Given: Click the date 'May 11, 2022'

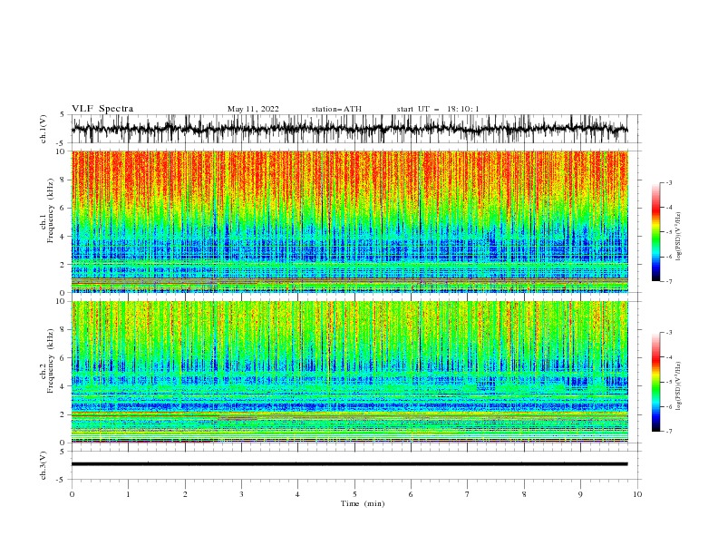Looking at the screenshot, I should [253, 109].
